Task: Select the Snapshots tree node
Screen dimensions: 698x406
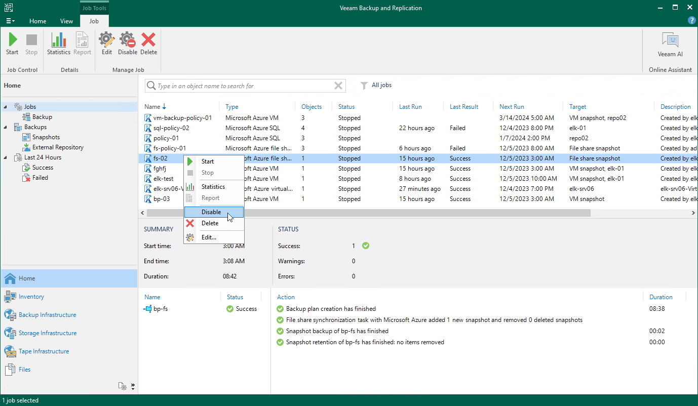Action: click(x=46, y=137)
